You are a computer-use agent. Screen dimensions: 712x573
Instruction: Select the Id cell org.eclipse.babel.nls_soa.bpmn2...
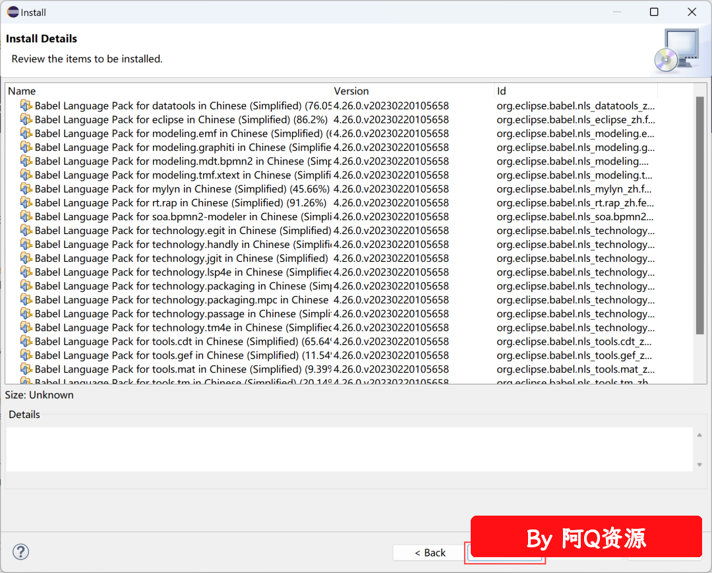[x=575, y=216]
